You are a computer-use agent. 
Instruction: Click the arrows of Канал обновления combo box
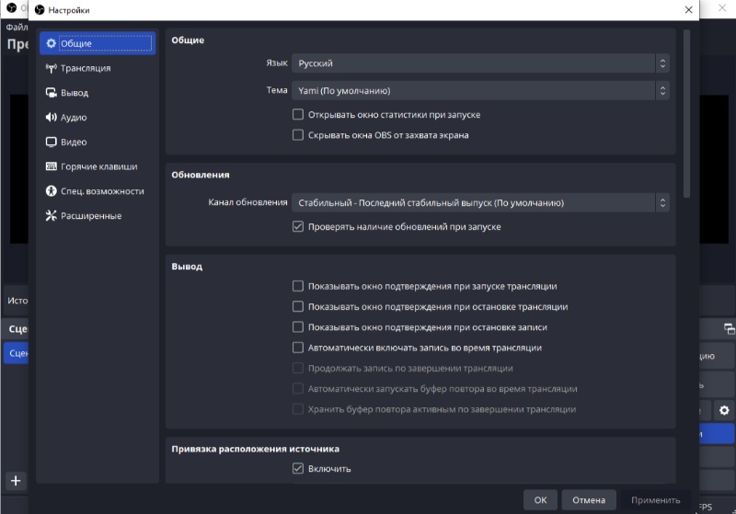(x=662, y=202)
